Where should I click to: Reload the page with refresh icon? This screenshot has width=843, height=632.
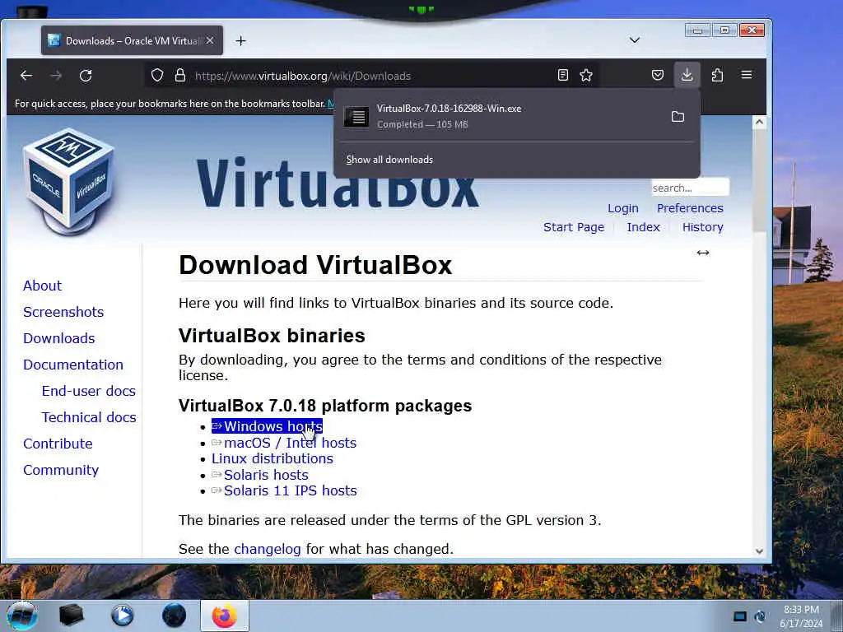86,75
